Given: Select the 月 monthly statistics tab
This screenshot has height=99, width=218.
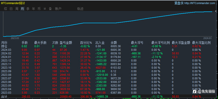Looking at the screenshot, I should (x=22, y=9).
